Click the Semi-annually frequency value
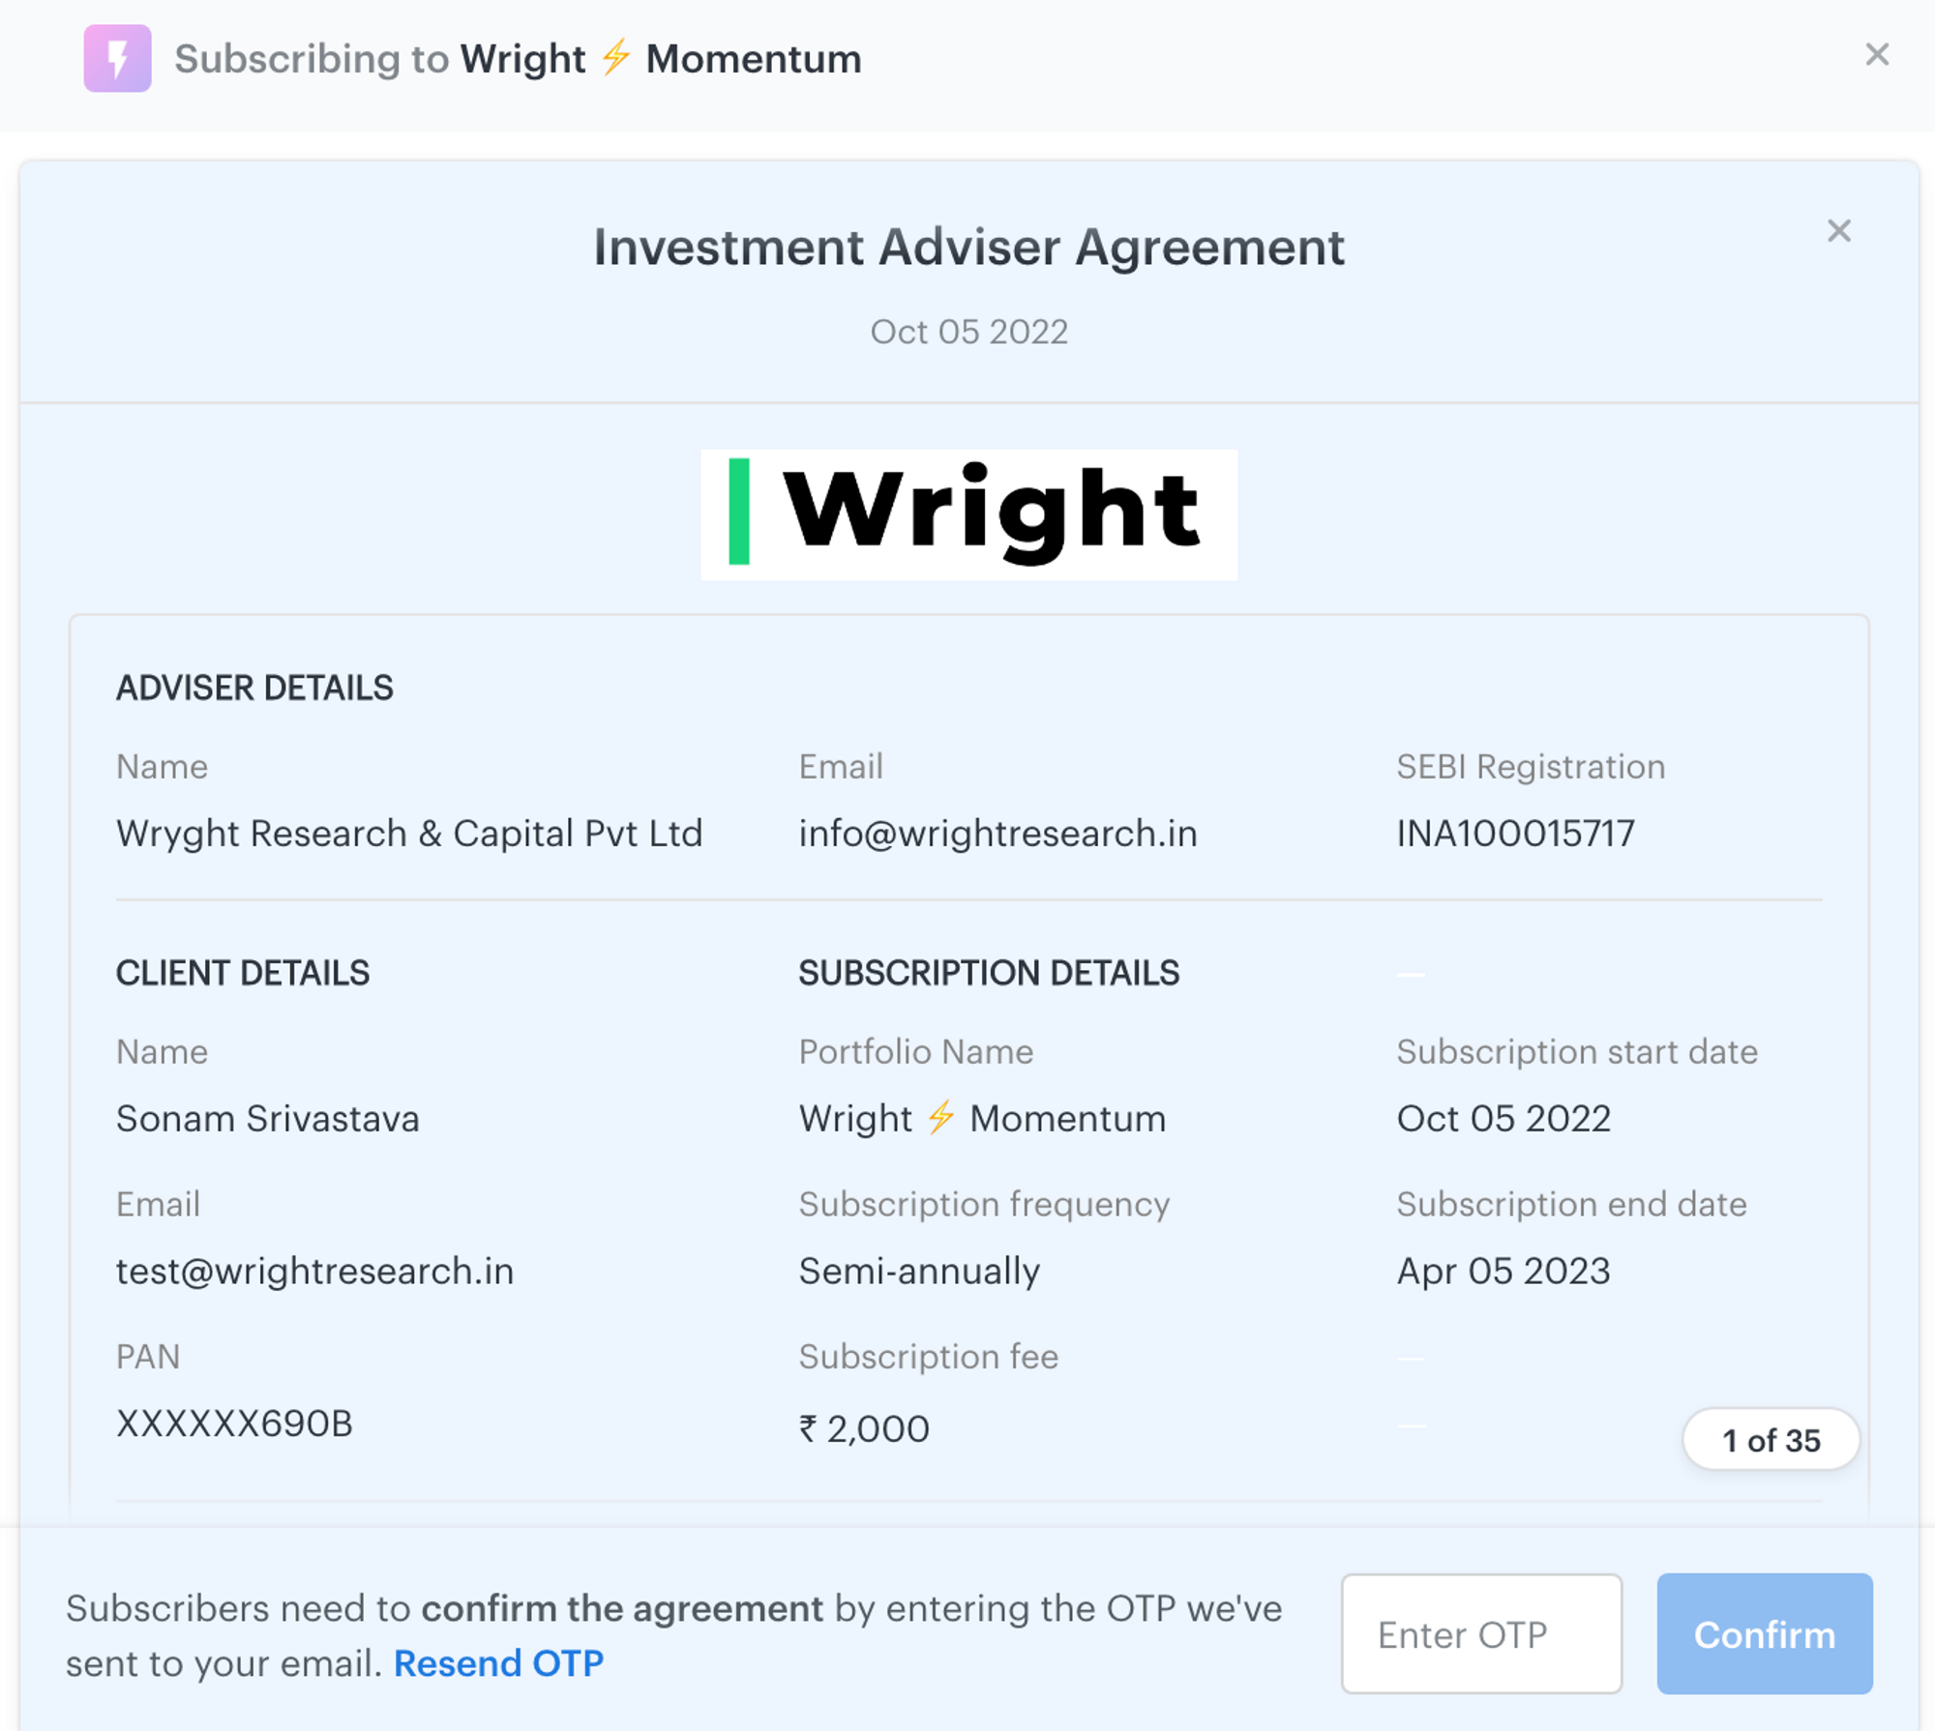Viewport: 1935px width, 1731px height. click(x=919, y=1271)
